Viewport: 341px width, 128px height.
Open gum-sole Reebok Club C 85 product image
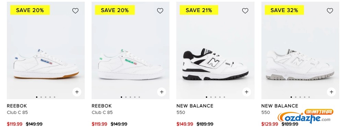coord(46,50)
